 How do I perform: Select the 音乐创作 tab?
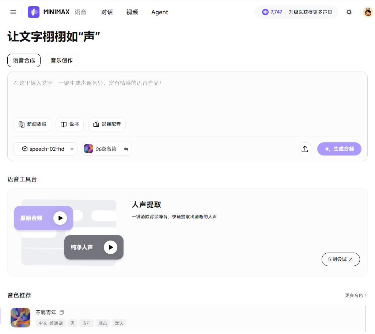(x=61, y=61)
